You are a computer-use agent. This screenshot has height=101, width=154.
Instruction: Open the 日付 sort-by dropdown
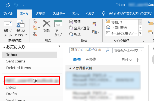tap(127, 60)
